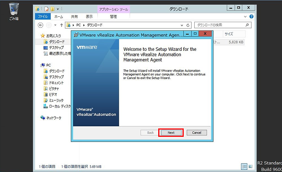Click the サイズ column header
Image resolution: width=282 pixels, height=172 pixels.
click(234, 34)
